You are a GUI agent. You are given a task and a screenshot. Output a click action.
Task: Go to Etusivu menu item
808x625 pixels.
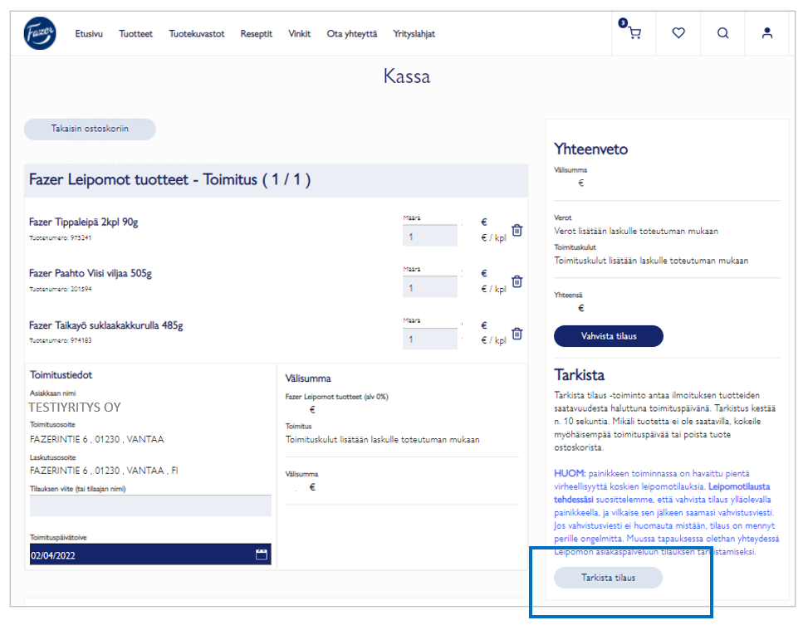(89, 34)
